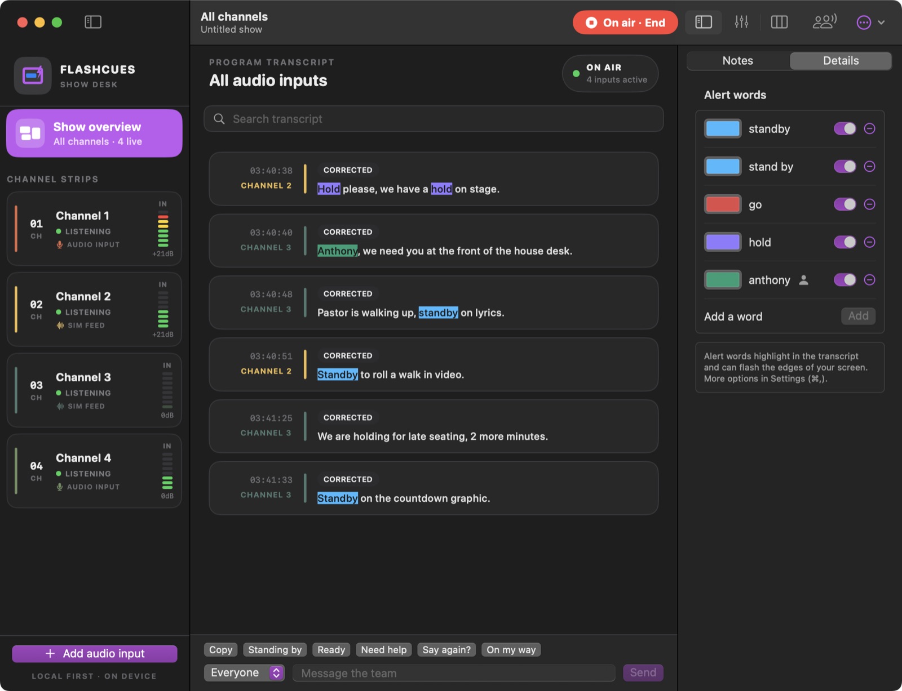Toggle the inspector panel layout icon

704,22
